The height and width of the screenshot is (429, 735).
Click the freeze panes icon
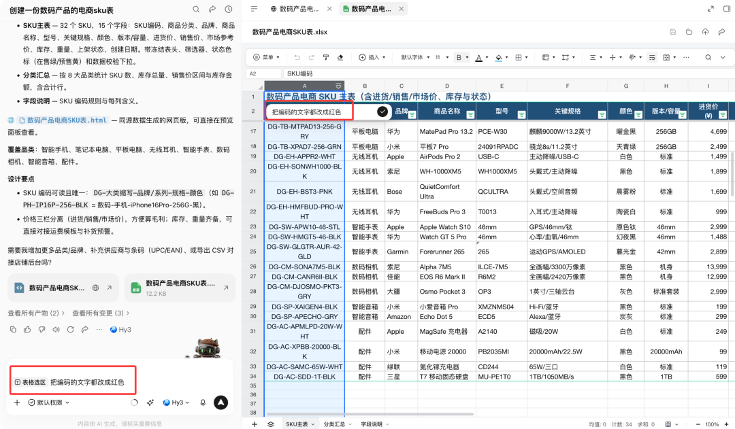[x=546, y=57]
